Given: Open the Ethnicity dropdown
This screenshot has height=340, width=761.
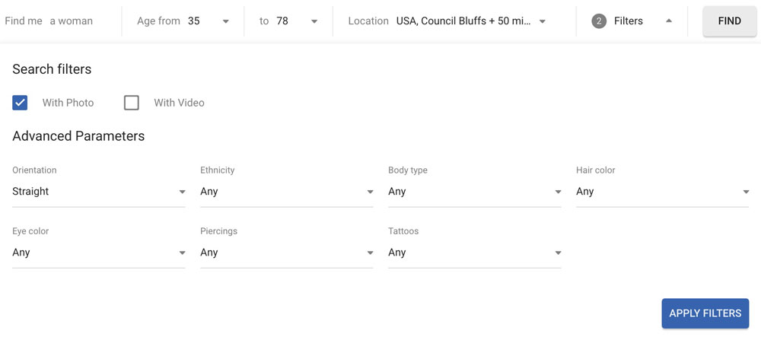Looking at the screenshot, I should coord(286,192).
